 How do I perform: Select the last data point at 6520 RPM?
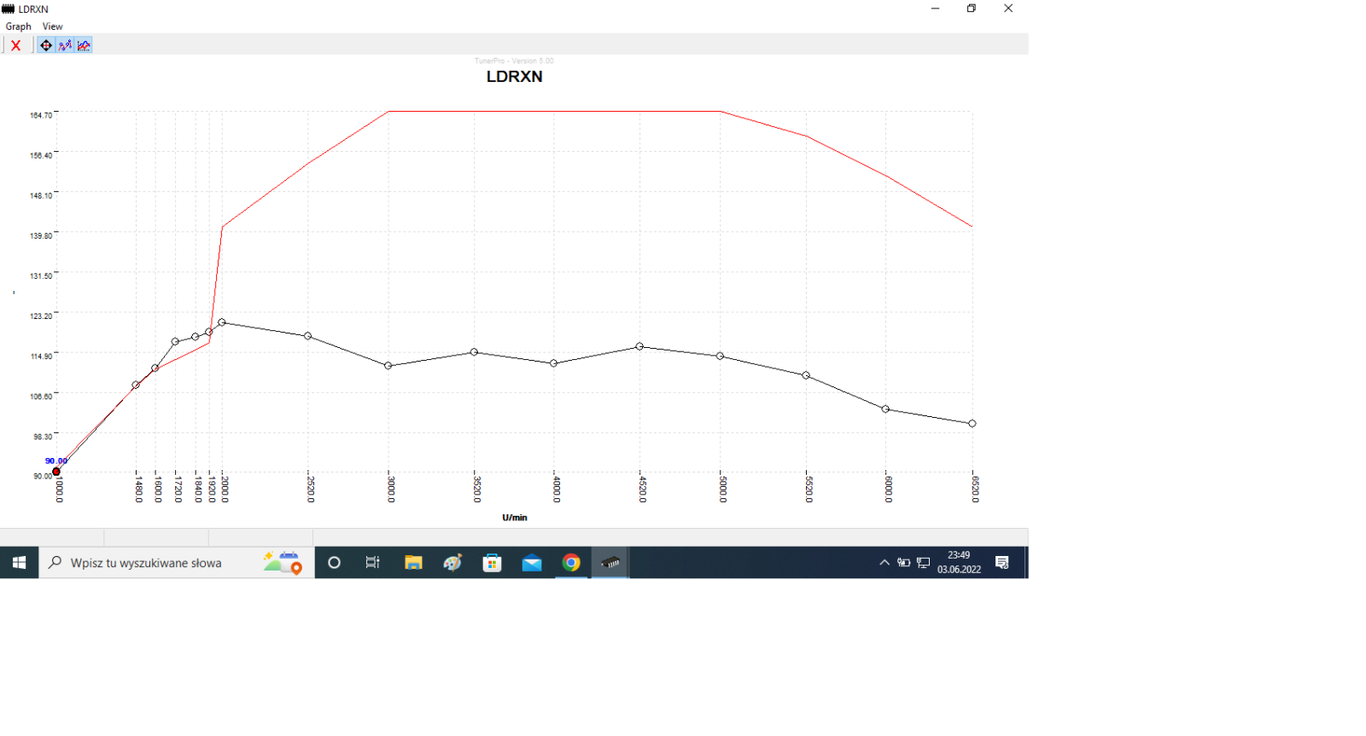pos(972,423)
